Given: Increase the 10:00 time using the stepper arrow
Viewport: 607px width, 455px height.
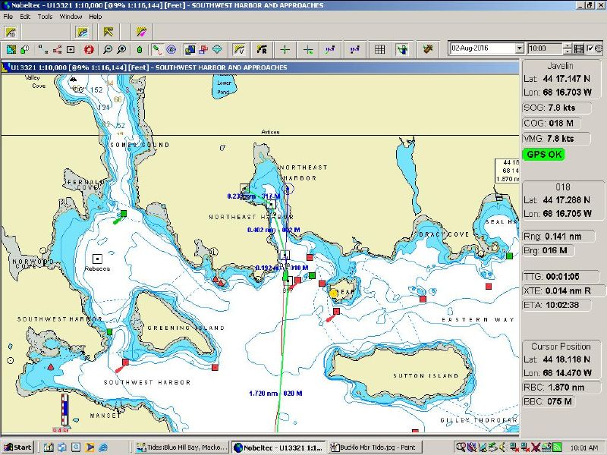Looking at the screenshot, I should coord(568,47).
